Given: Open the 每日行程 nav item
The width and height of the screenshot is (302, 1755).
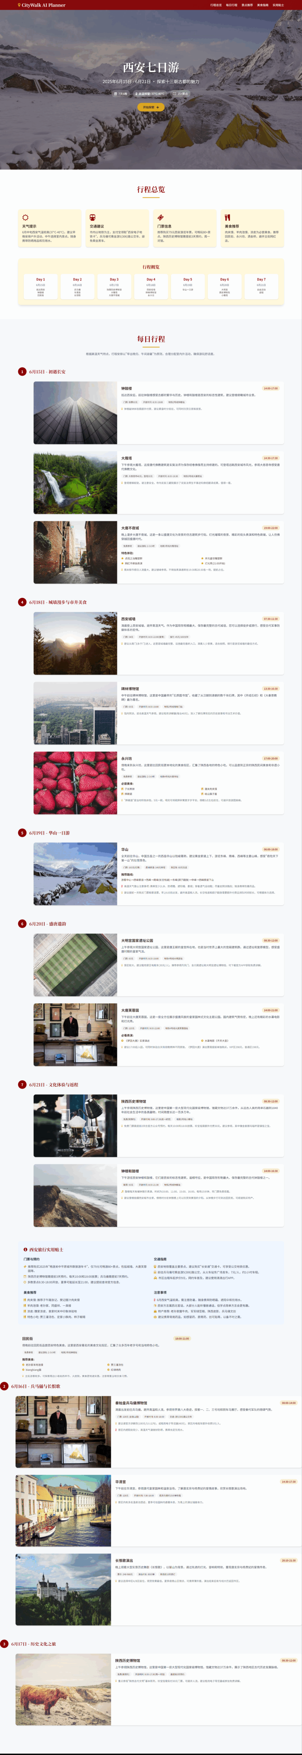Looking at the screenshot, I should 231,5.
